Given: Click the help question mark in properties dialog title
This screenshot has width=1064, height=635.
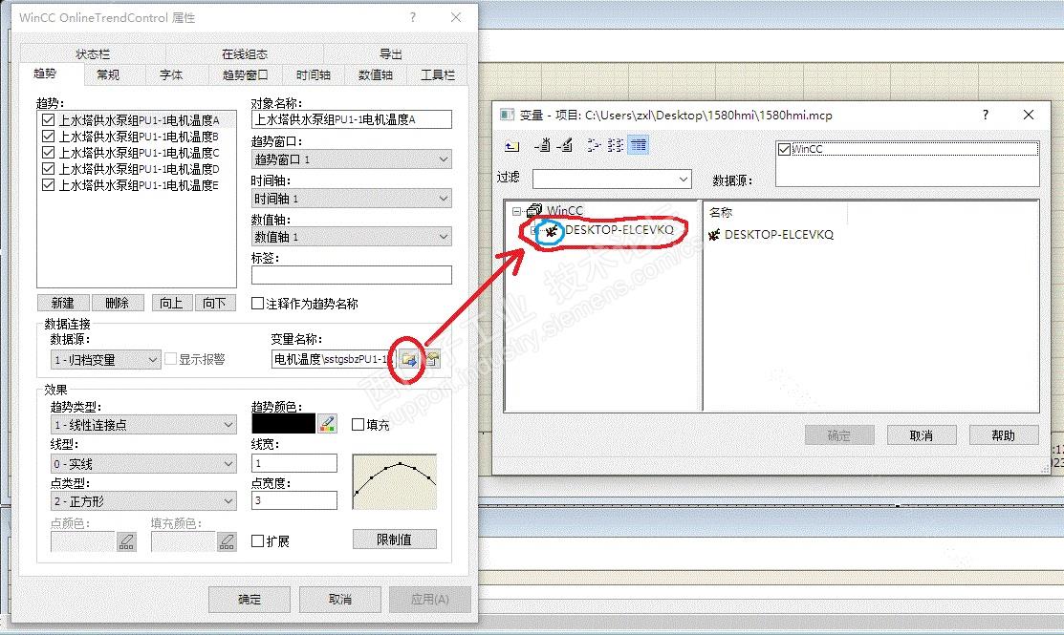Looking at the screenshot, I should coord(413,17).
